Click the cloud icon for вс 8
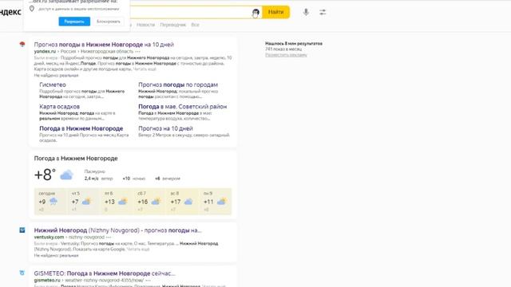511x287 pixels. coord(188,202)
